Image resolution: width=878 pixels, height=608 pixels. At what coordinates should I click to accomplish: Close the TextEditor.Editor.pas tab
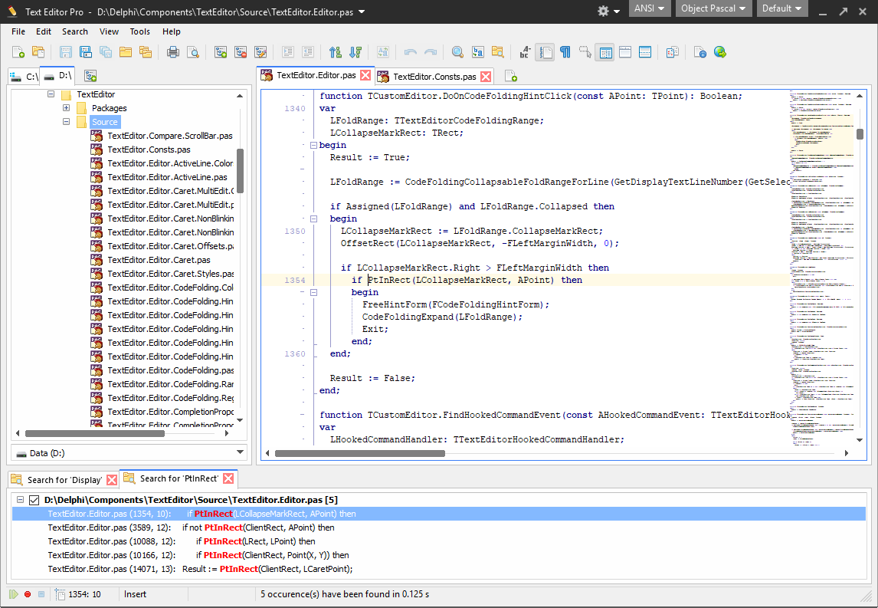point(365,75)
